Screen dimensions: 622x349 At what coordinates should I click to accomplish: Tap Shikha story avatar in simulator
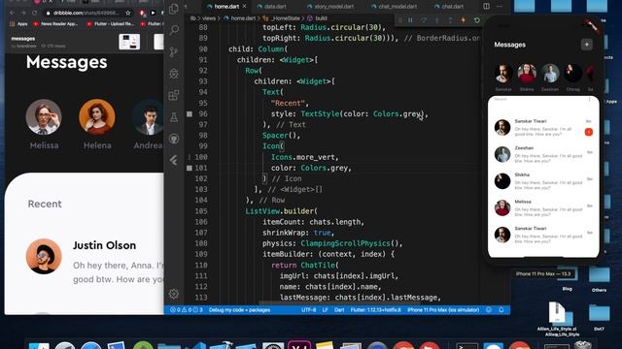[x=527, y=74]
